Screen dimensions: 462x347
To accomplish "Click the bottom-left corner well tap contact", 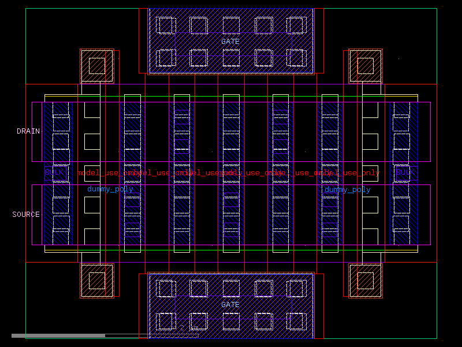I will coord(96,280).
